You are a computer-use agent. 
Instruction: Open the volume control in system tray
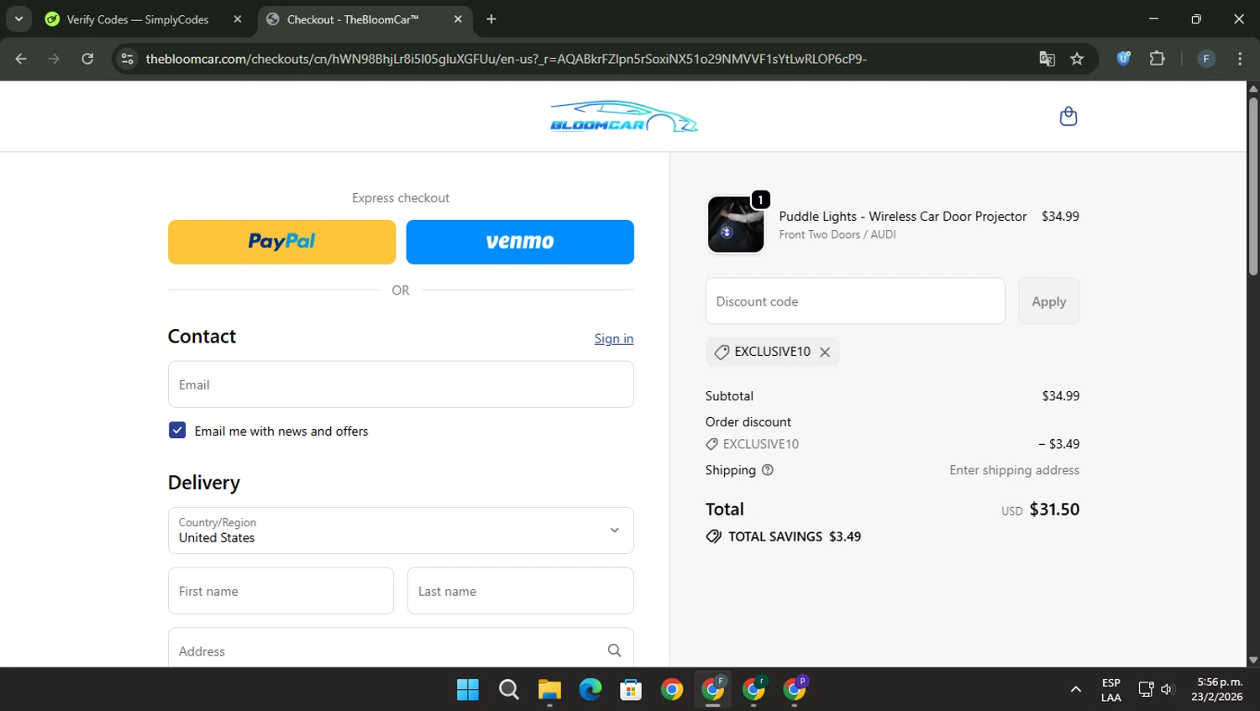[x=1167, y=690]
